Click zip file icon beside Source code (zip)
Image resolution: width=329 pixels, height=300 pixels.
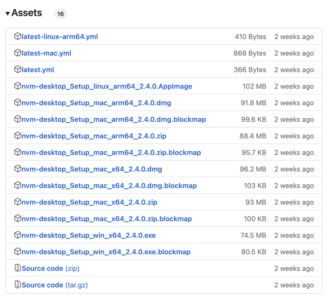point(18,268)
